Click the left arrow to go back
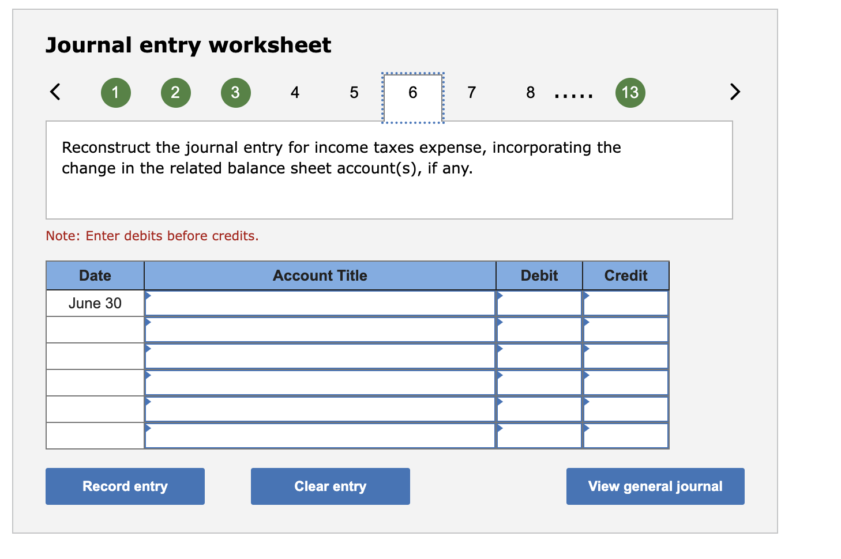Image resolution: width=841 pixels, height=559 pixels. [55, 92]
